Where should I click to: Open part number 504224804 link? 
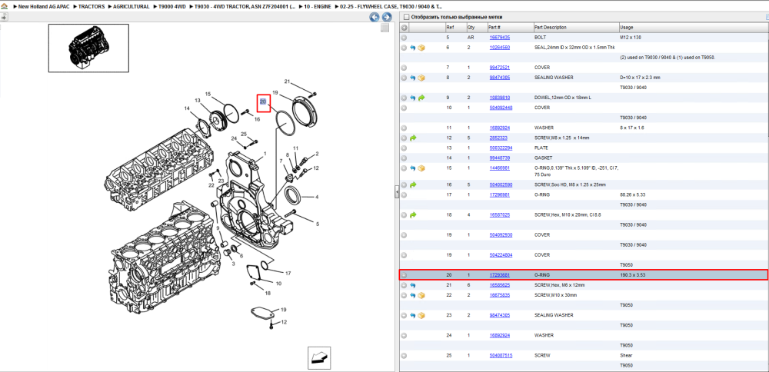pyautogui.click(x=501, y=255)
